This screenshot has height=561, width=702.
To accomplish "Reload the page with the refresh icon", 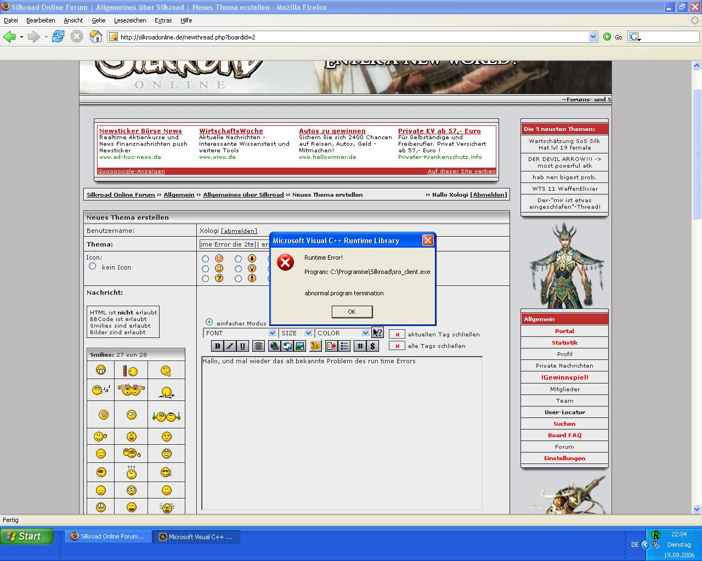I will [x=58, y=37].
